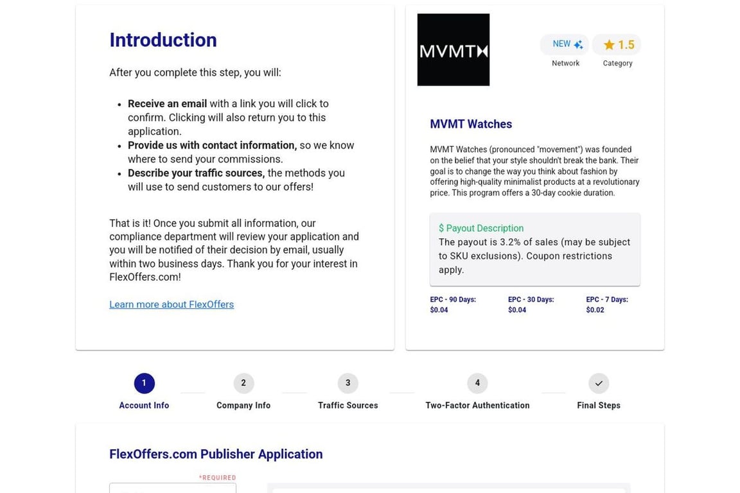This screenshot has height=493, width=740.
Task: Click the EPC - 7 Days value
Action: tap(595, 310)
